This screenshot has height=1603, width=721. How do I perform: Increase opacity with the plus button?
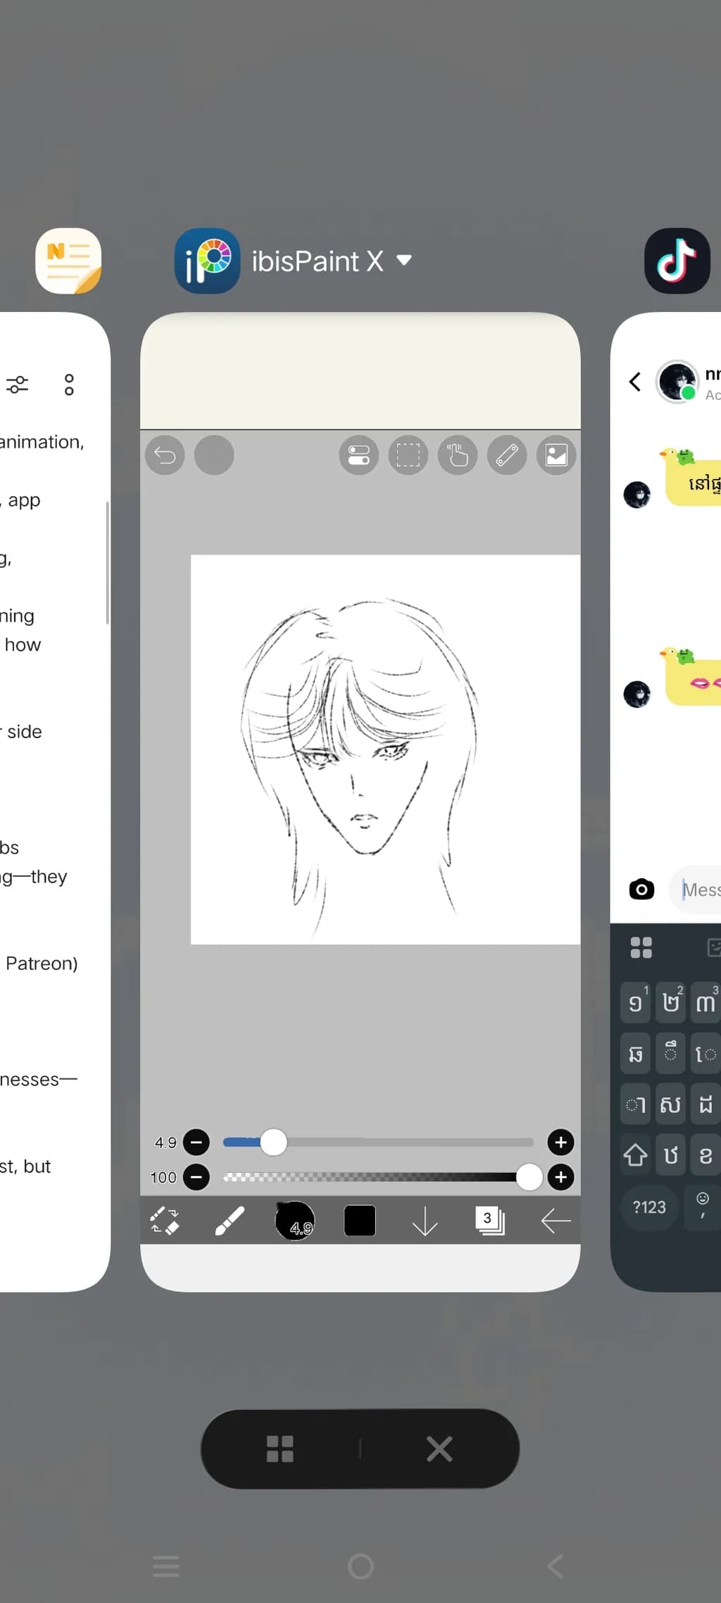(x=560, y=1177)
